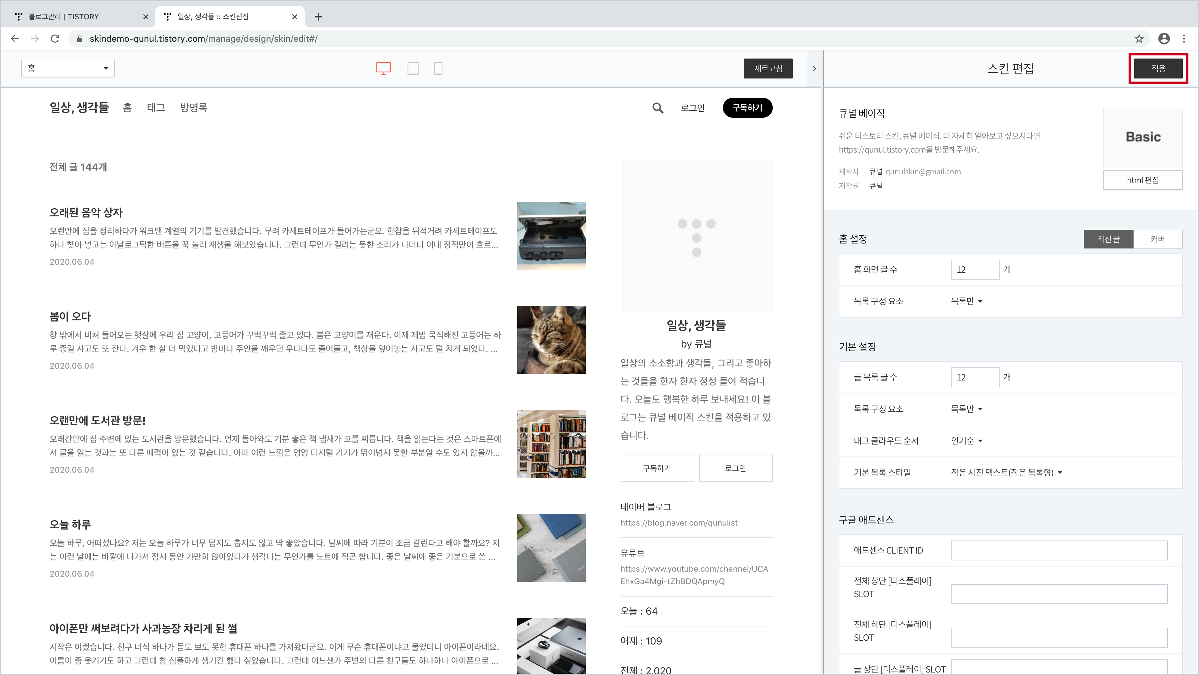Switch to mobile preview icon
Viewport: 1199px width, 675px height.
(438, 68)
